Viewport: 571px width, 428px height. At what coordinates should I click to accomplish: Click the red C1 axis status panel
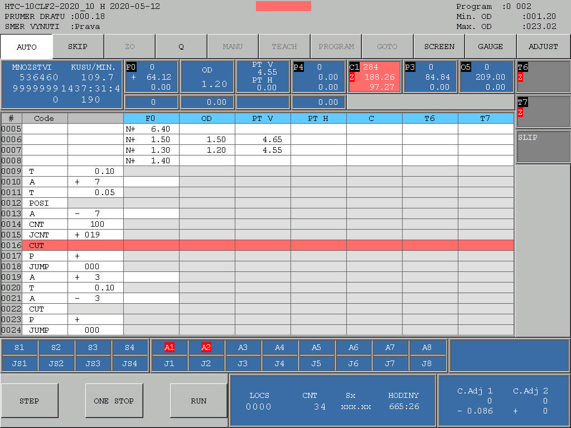click(x=374, y=77)
